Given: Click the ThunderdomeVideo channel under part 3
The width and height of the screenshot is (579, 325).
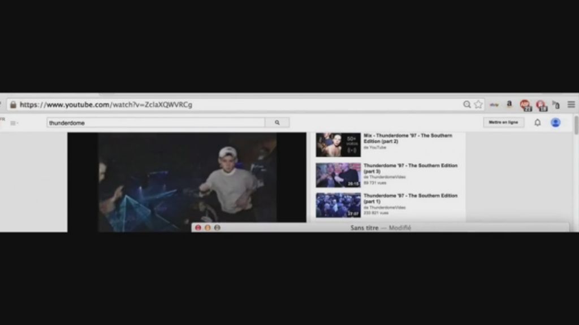Looking at the screenshot, I should (384, 177).
